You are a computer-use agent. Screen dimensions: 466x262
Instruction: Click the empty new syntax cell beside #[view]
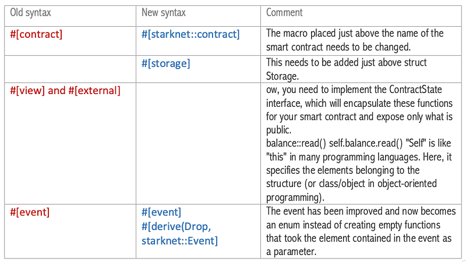pos(198,143)
